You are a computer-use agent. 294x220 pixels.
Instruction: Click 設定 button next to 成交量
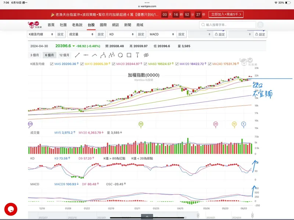[x=101, y=34]
